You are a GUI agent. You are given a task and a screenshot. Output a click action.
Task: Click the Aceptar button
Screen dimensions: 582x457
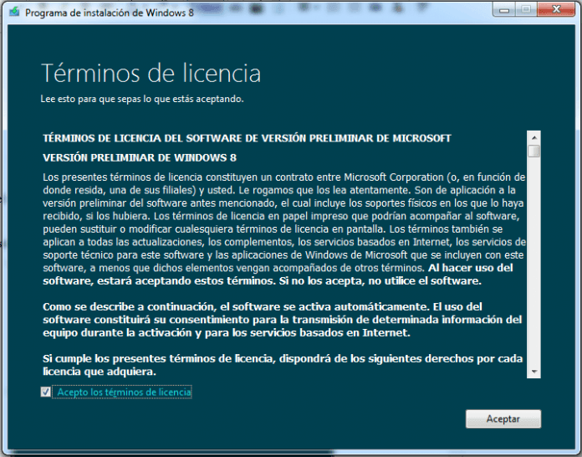503,418
